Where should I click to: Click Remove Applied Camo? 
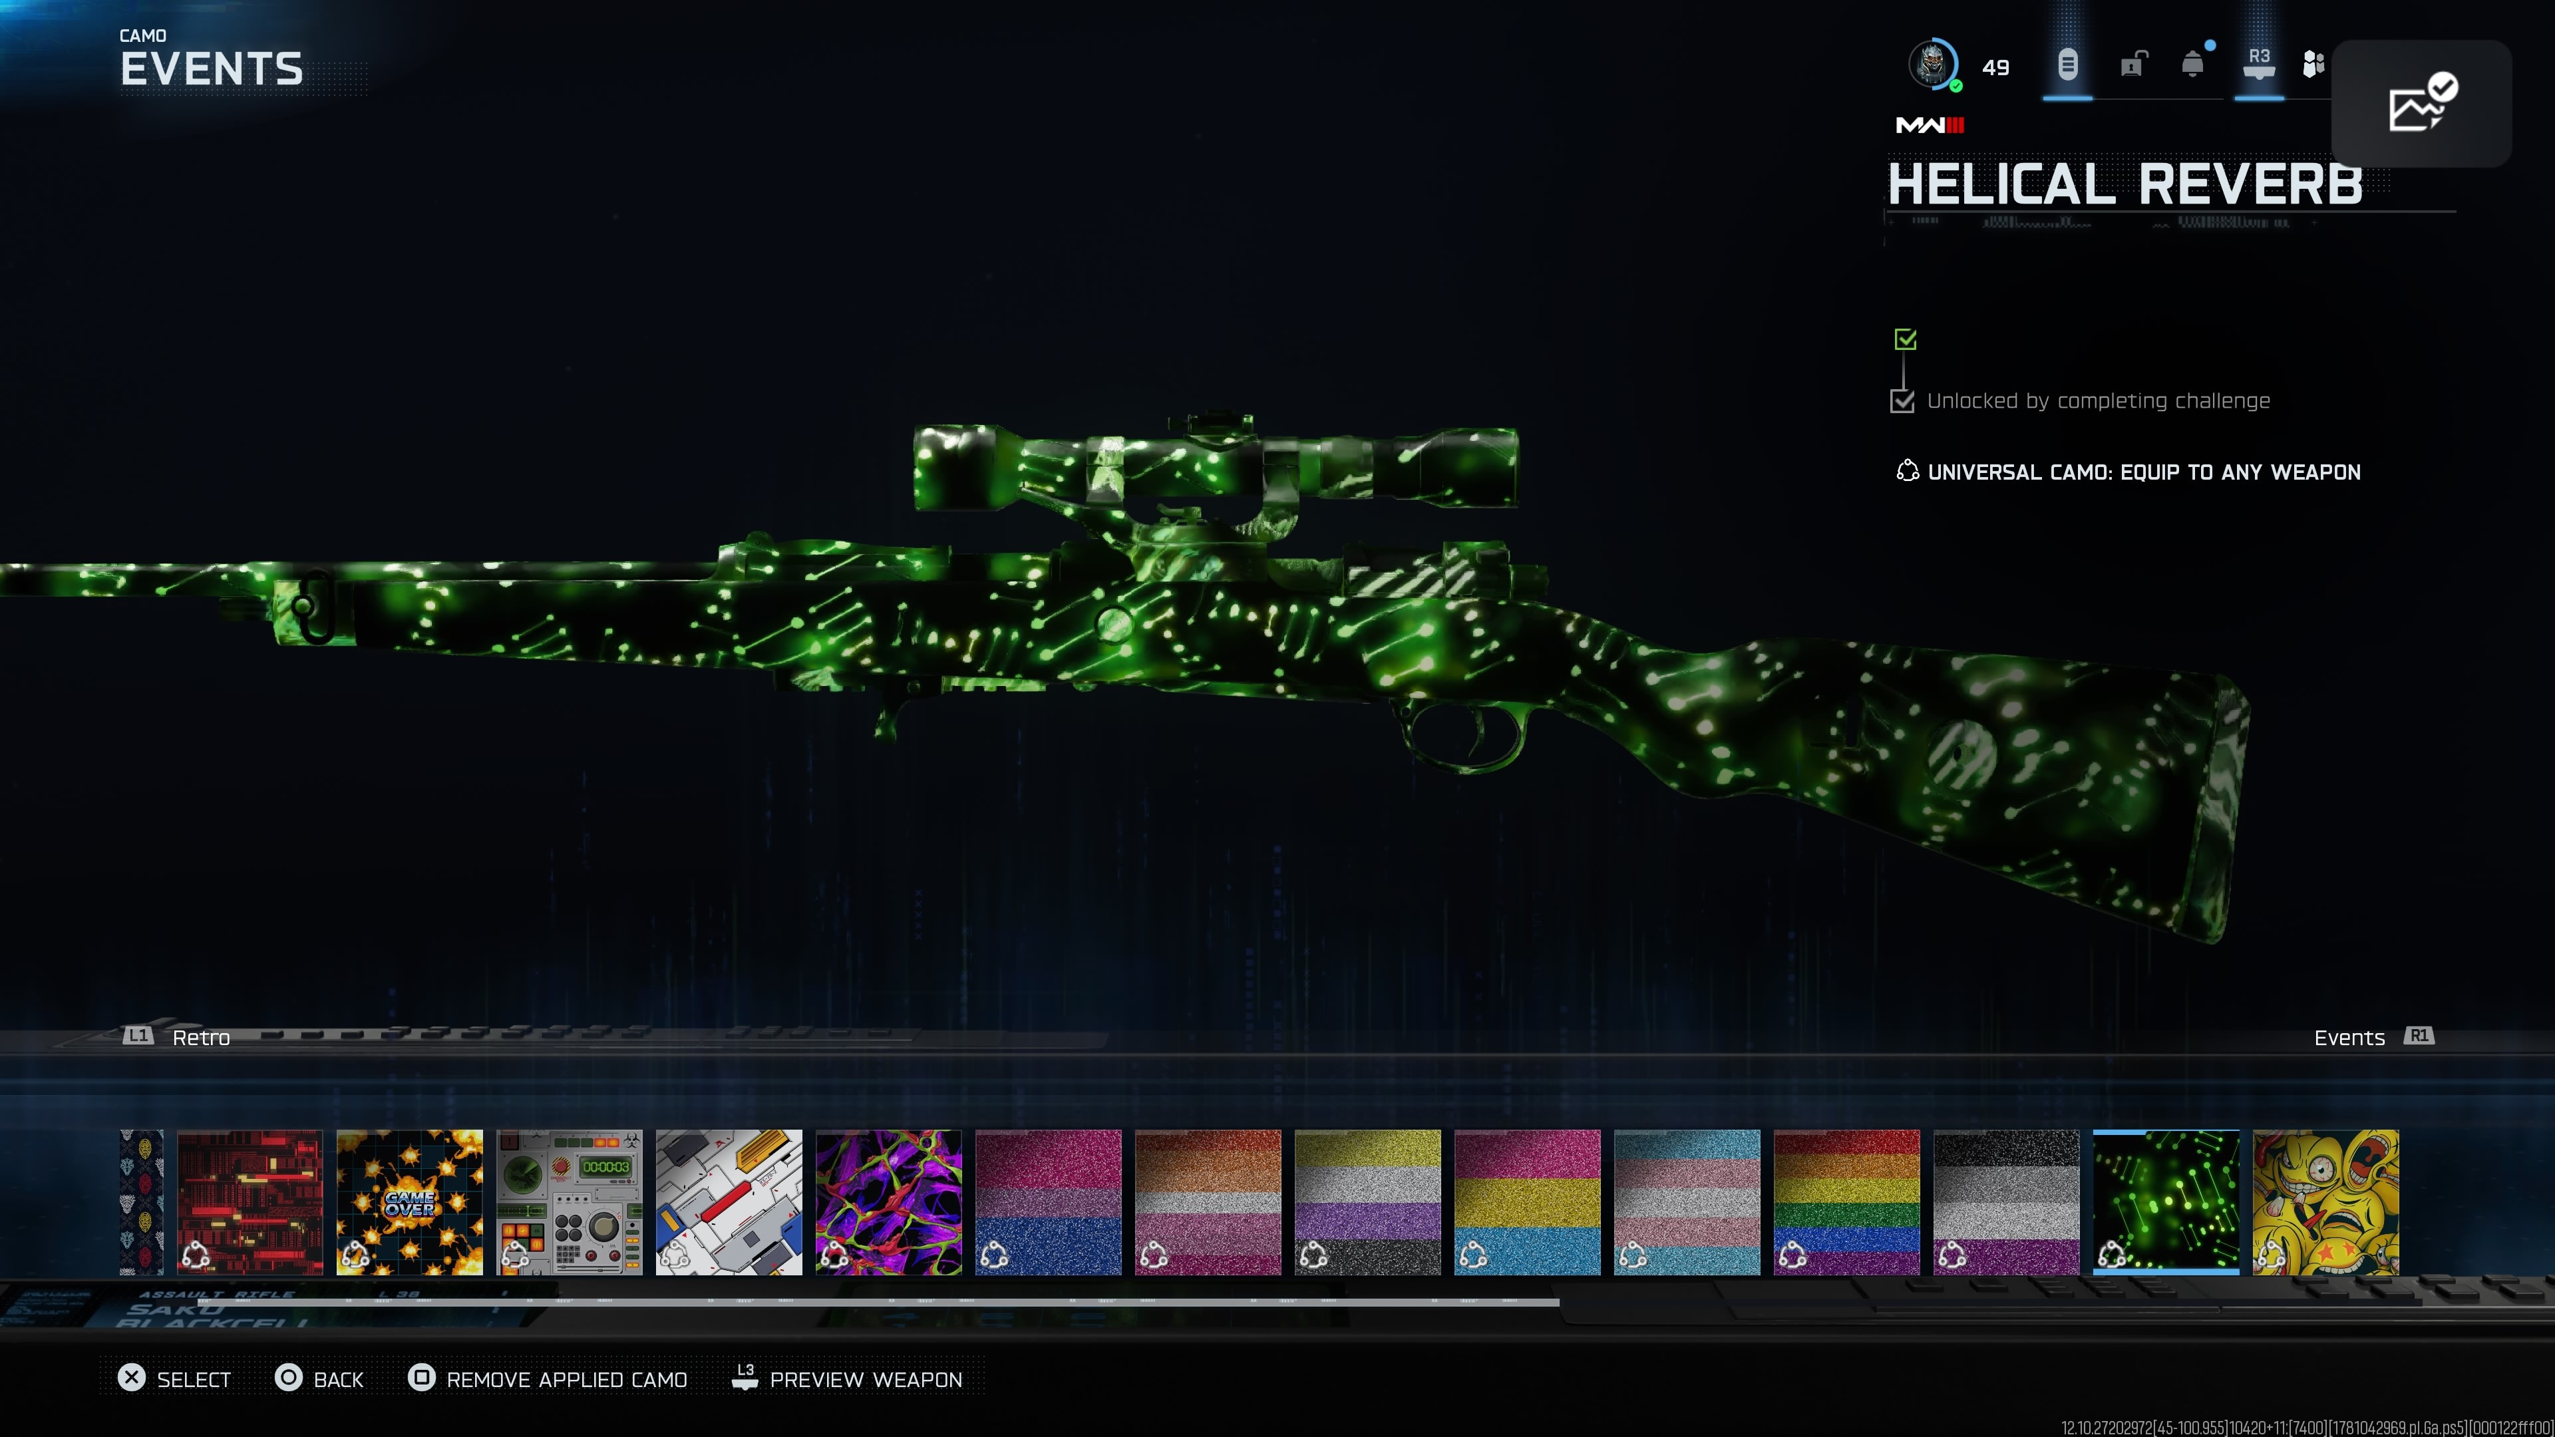point(548,1380)
